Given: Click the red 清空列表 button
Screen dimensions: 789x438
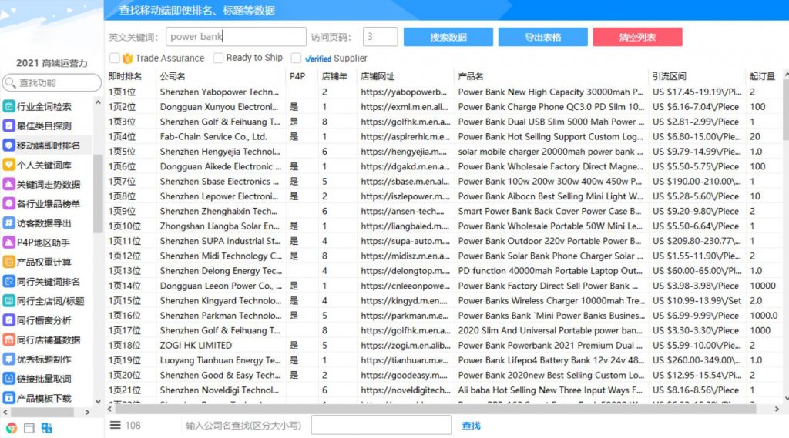Looking at the screenshot, I should tap(637, 37).
